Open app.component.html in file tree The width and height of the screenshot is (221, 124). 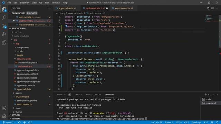point(27,74)
